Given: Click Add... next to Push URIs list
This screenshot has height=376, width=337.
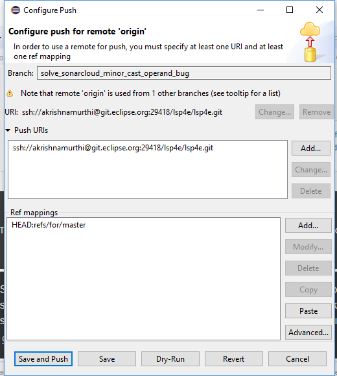Looking at the screenshot, I should click(x=311, y=148).
